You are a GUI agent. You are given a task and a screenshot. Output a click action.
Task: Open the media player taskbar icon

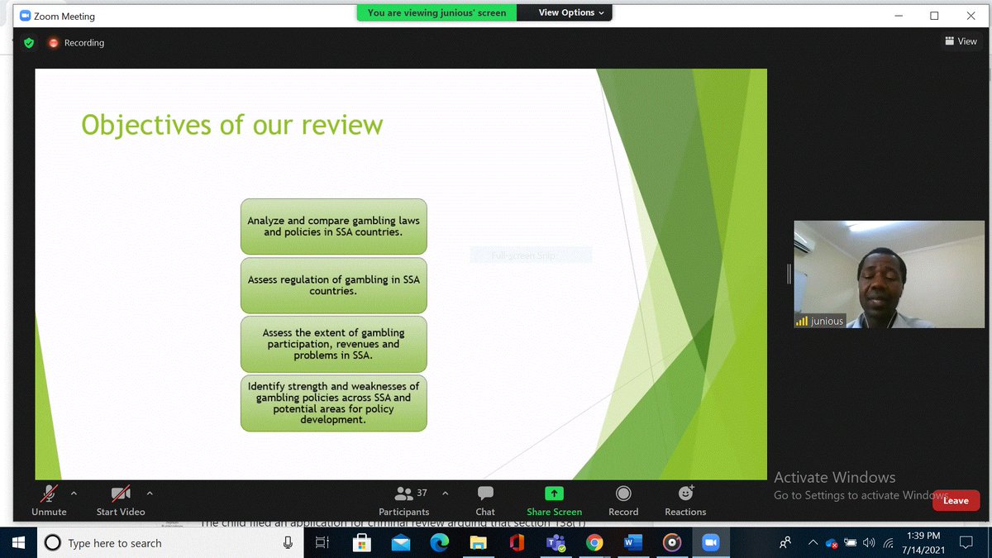[x=672, y=543]
